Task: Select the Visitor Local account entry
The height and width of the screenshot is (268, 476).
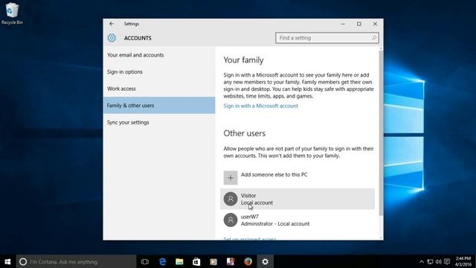Action: coord(297,199)
